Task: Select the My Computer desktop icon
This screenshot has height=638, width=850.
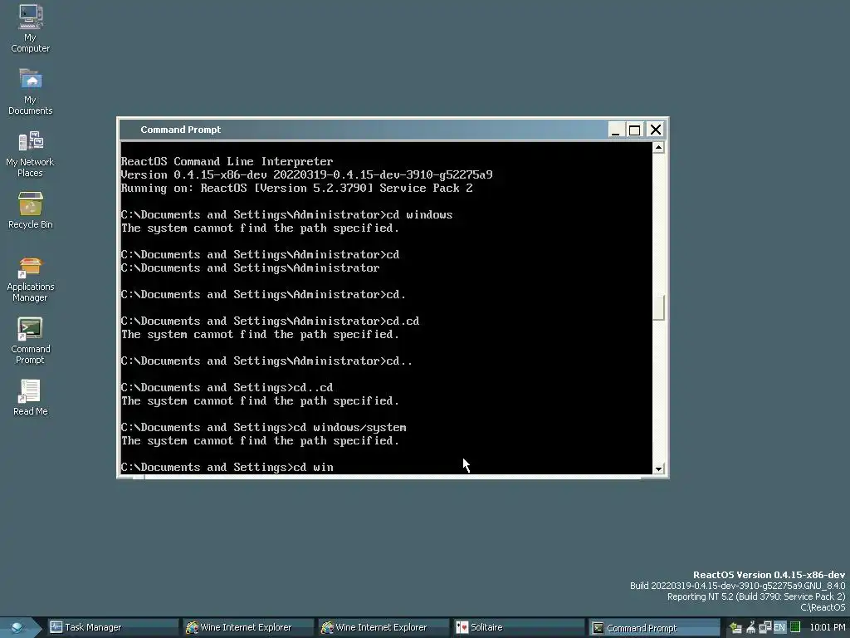Action: pyautogui.click(x=31, y=29)
